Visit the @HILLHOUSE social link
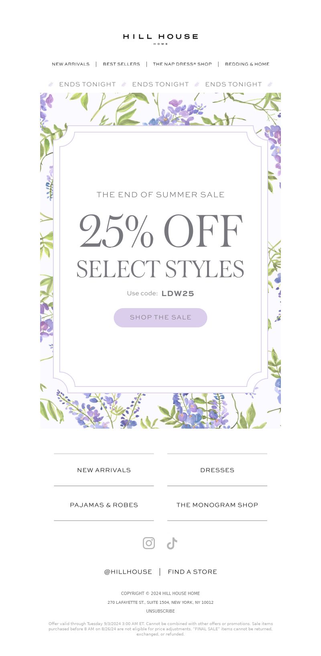The height and width of the screenshot is (656, 321). click(128, 572)
